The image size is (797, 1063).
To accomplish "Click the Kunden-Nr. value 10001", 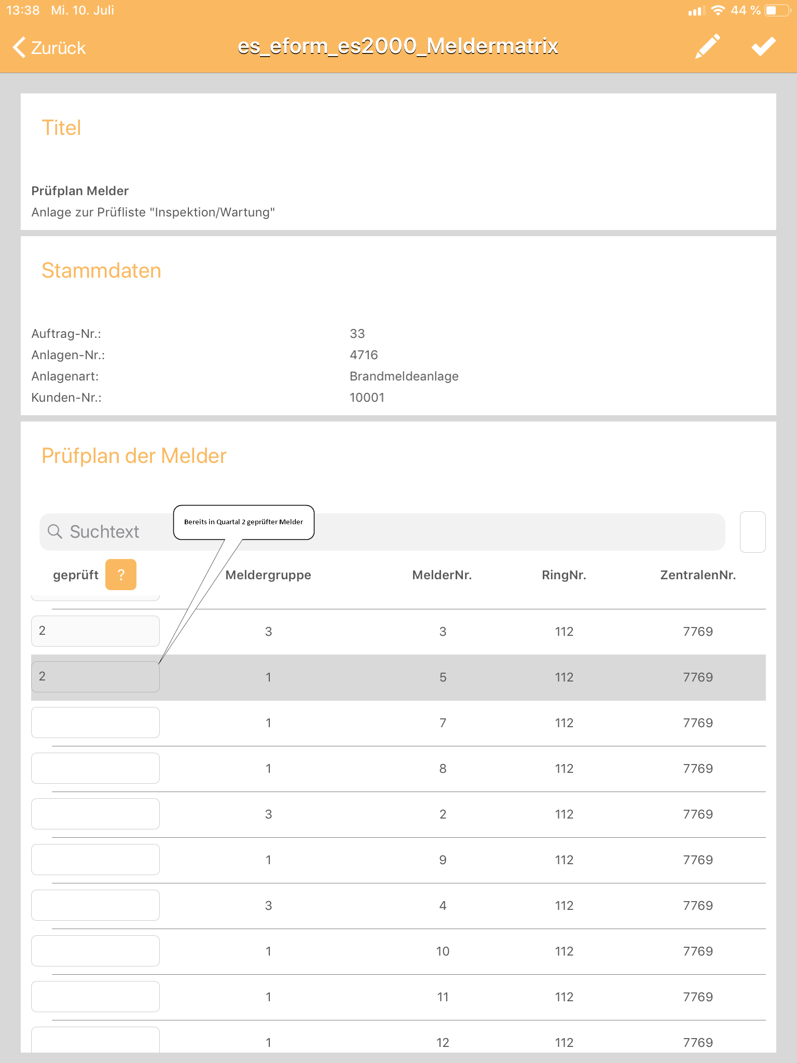I will [367, 398].
